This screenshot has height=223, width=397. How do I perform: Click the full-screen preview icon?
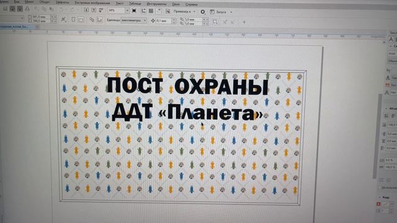click(x=134, y=11)
